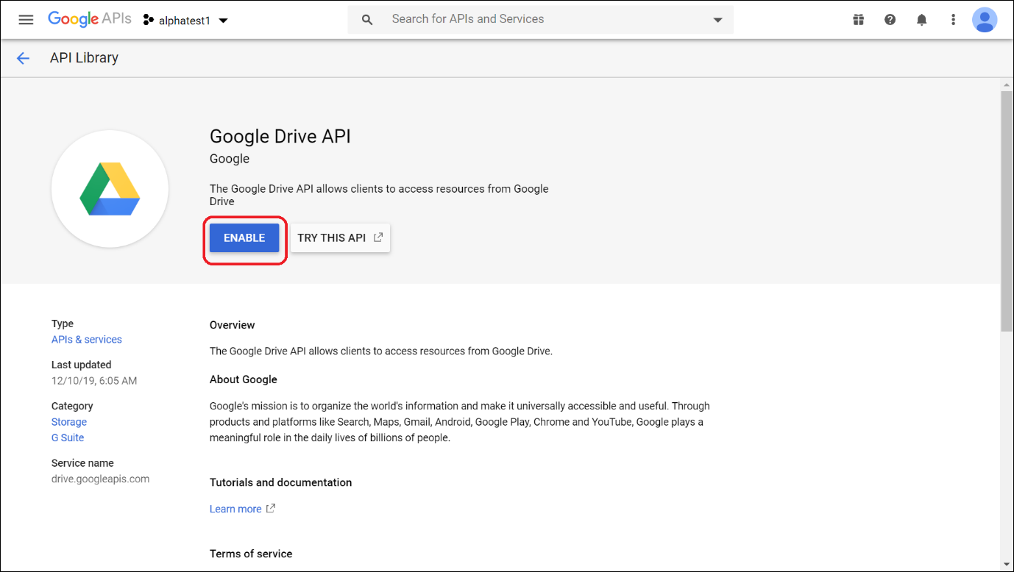Open the gift free trial icon
1014x572 pixels.
[x=858, y=20]
